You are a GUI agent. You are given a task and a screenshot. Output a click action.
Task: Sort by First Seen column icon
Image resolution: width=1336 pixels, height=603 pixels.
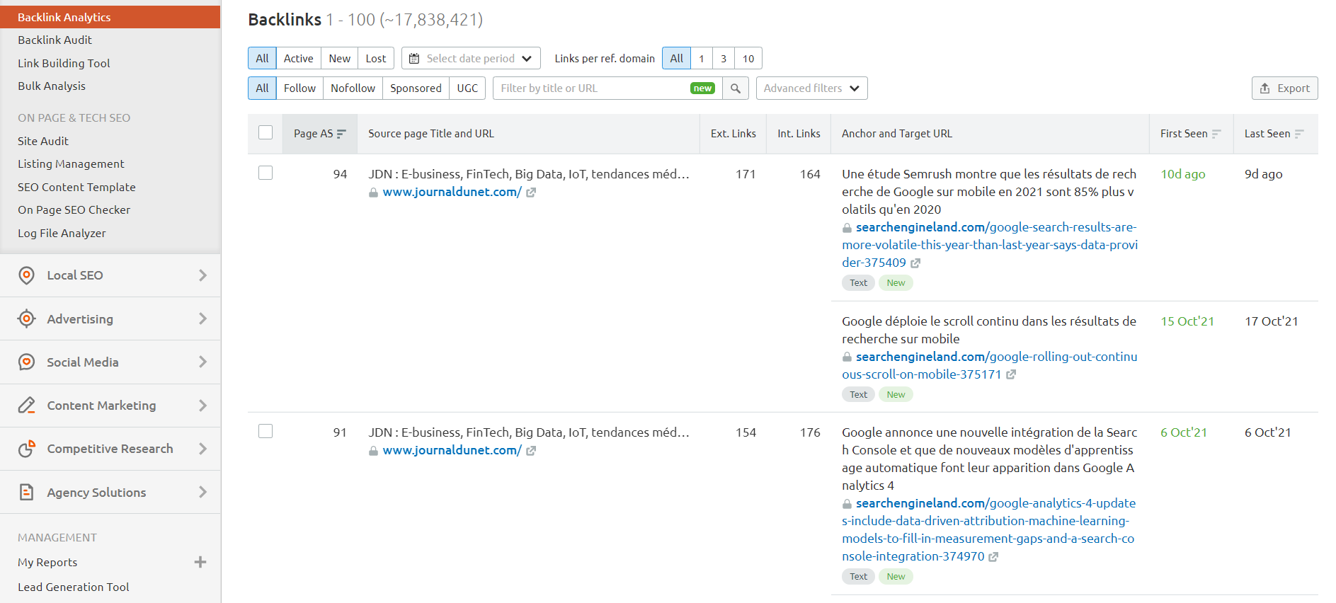[1216, 134]
